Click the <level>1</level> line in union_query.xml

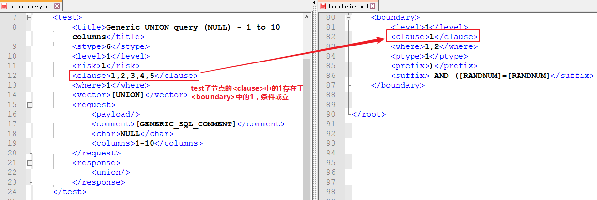click(111, 56)
